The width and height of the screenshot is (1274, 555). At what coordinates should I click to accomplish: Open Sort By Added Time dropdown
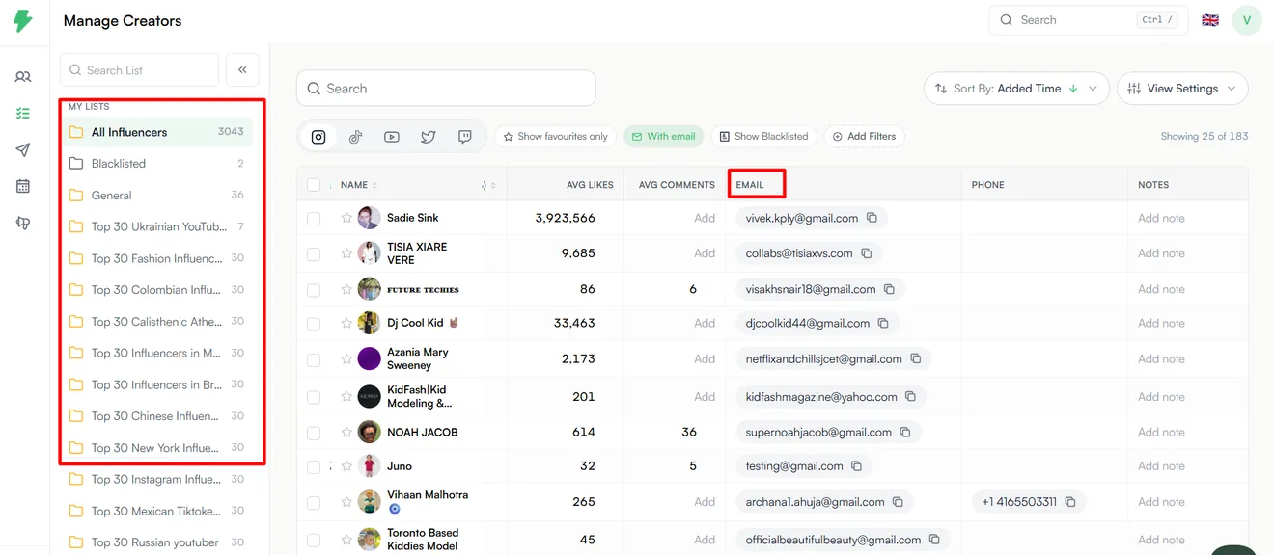(x=1016, y=89)
